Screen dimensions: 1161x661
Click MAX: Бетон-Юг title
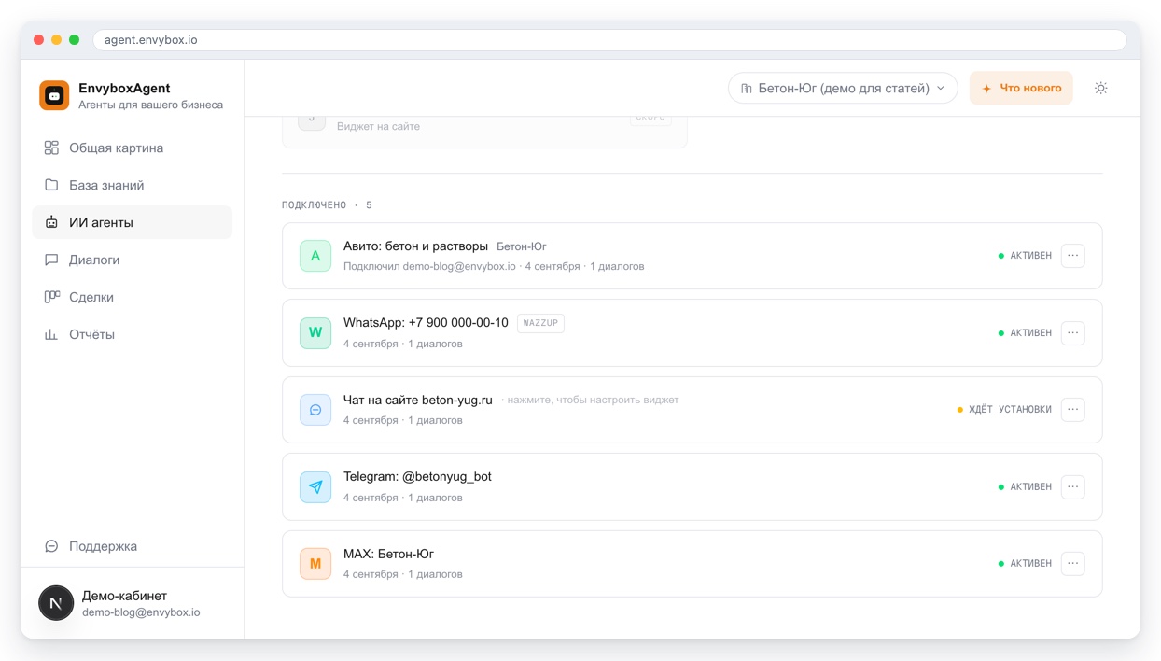(388, 554)
